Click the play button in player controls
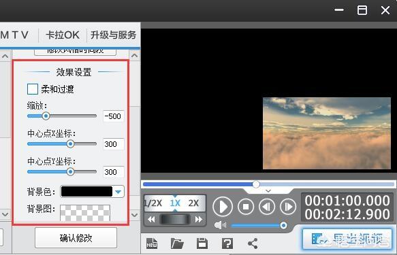Screen dimensions: 397x255 [x=223, y=207]
